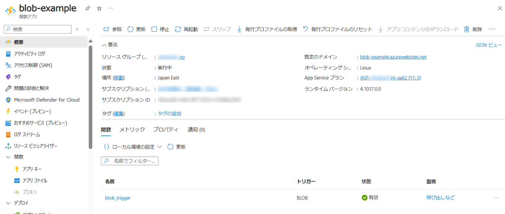This screenshot has width=505, height=214.
Task: Click the 有効 status of blob_trigger
Action: 370,197
